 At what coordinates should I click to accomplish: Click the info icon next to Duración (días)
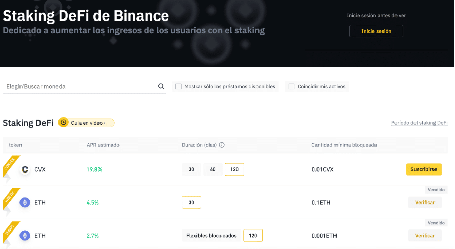(x=222, y=145)
